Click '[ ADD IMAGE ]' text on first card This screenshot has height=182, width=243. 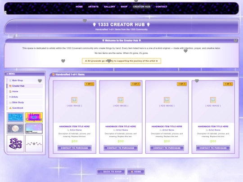(x=74, y=106)
